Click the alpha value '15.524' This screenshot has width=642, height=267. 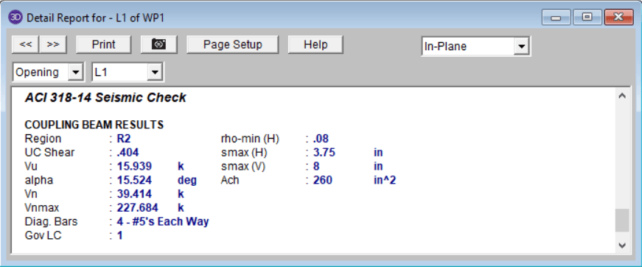pyautogui.click(x=134, y=180)
